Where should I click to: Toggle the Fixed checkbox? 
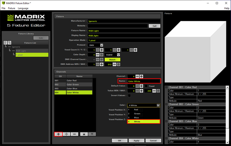[146, 86]
